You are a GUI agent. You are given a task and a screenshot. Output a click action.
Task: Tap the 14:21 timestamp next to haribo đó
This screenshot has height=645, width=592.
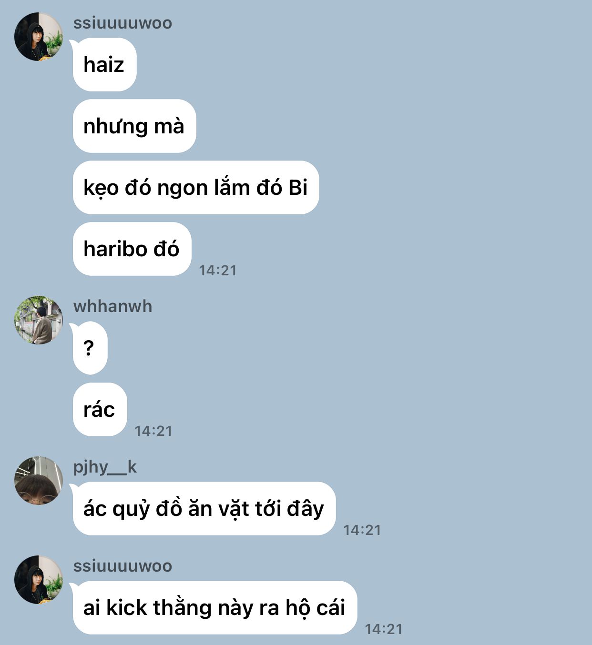coord(217,270)
